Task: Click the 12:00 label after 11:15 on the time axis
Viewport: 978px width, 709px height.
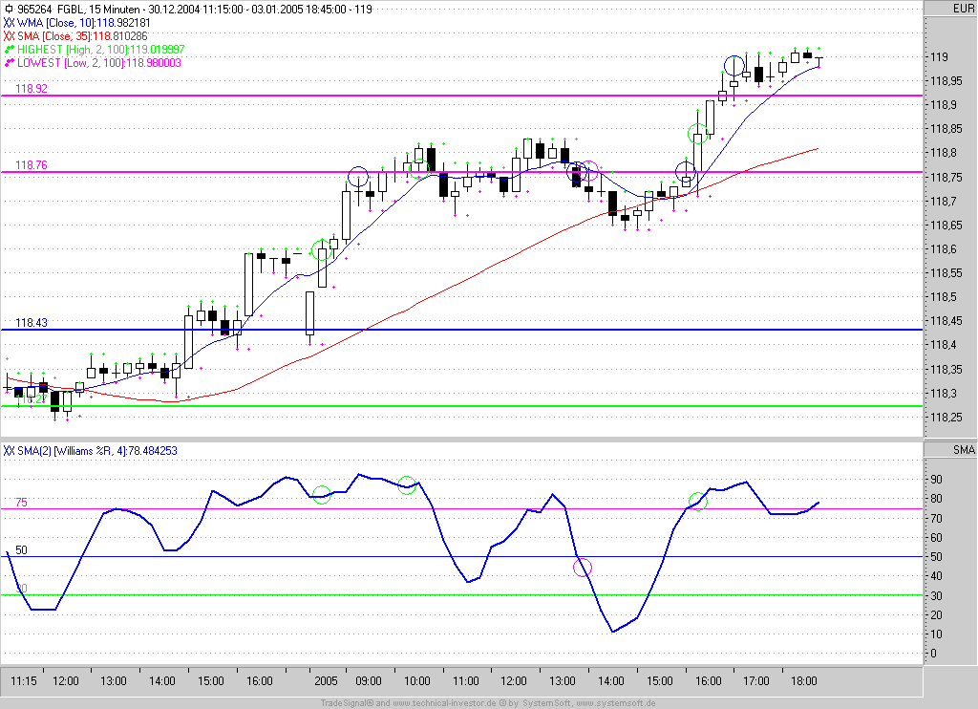Action: 66,681
